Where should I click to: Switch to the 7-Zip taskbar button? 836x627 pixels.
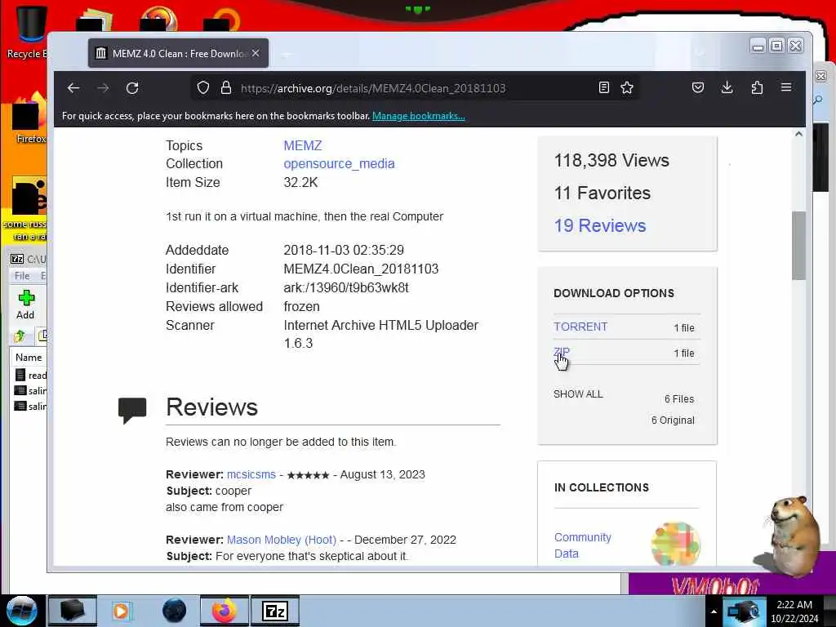pyautogui.click(x=275, y=611)
